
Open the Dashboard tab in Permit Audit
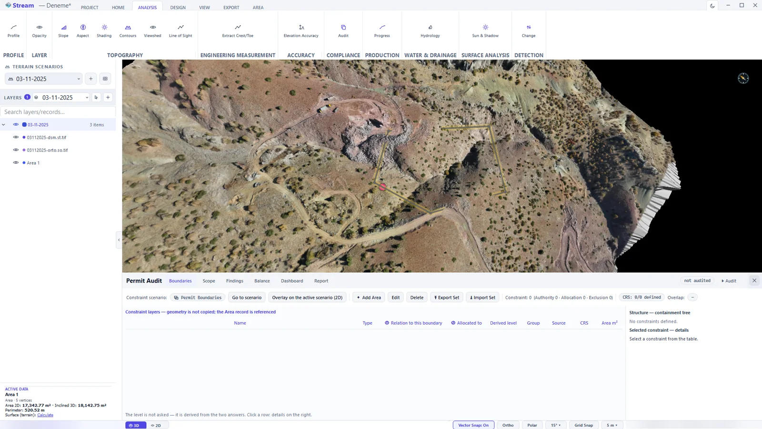pos(292,281)
